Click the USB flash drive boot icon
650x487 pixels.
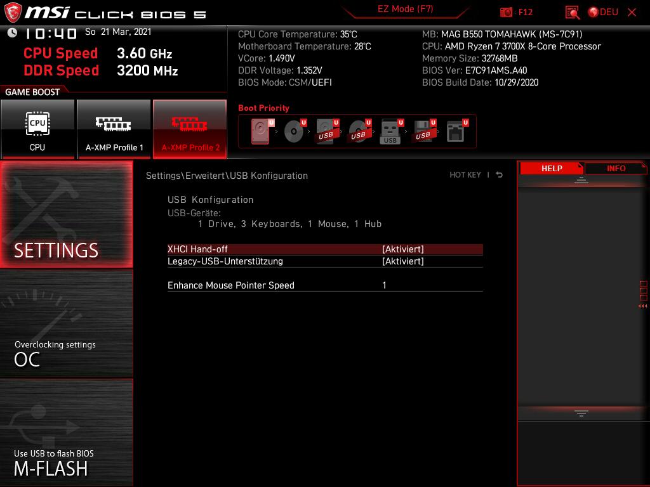click(390, 131)
